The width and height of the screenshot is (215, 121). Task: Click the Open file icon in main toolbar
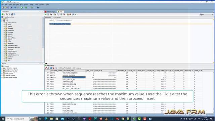coord(6,7)
